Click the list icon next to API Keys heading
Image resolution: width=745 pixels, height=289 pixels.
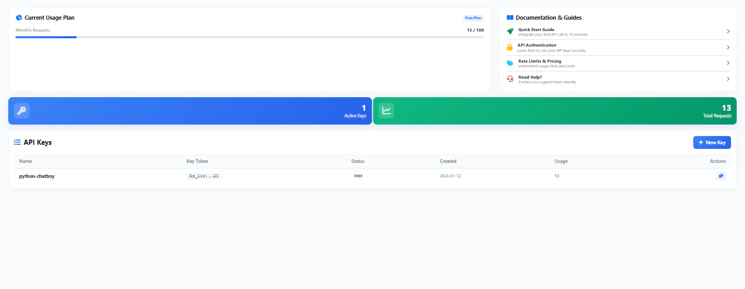18,142
